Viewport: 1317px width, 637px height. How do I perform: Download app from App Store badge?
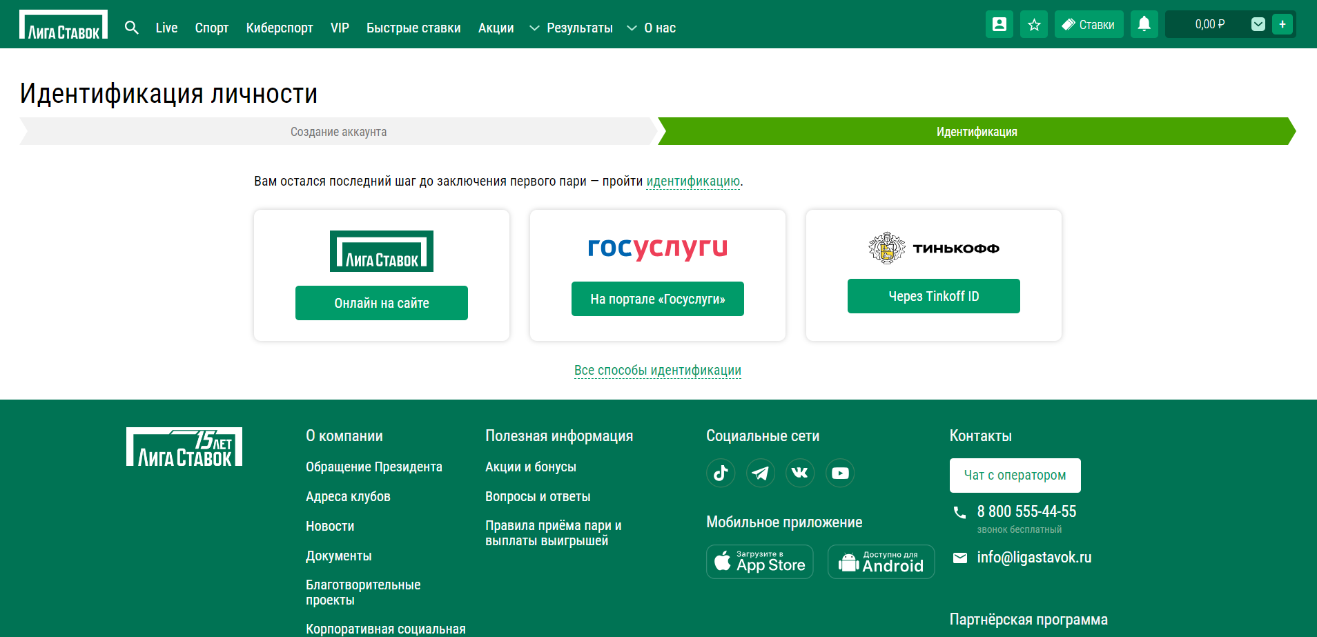point(760,562)
